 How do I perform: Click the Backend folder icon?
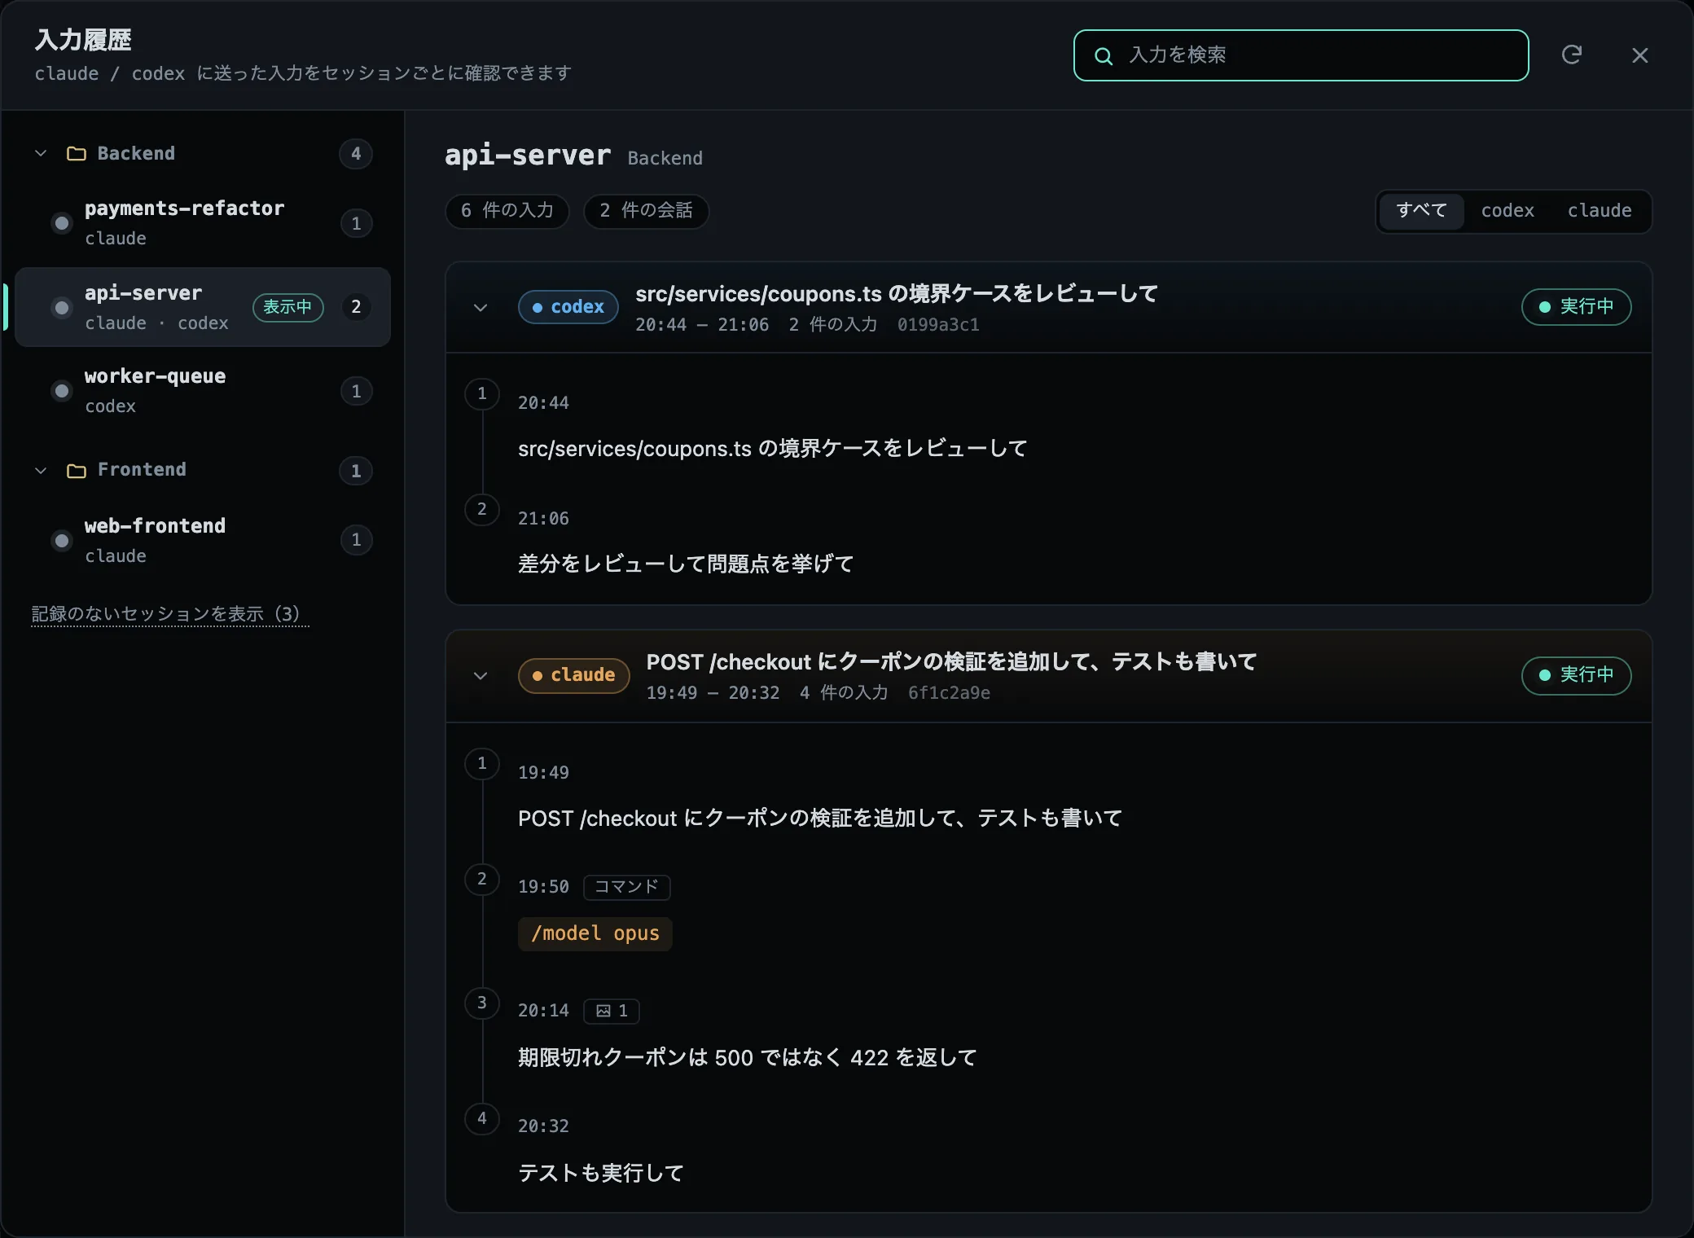pyautogui.click(x=76, y=154)
